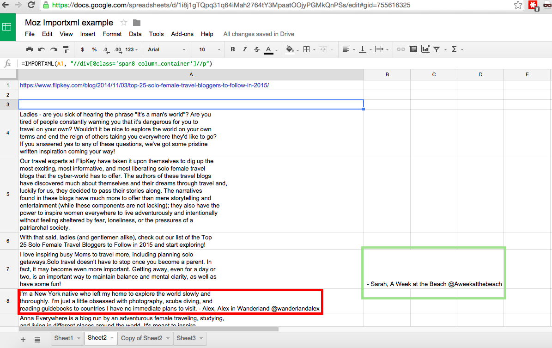Toggle bold formatting
This screenshot has height=348, width=552.
[233, 49]
